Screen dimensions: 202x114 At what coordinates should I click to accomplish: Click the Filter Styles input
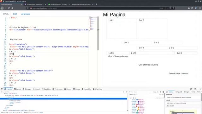pyautogui.click(x=140, y=92)
